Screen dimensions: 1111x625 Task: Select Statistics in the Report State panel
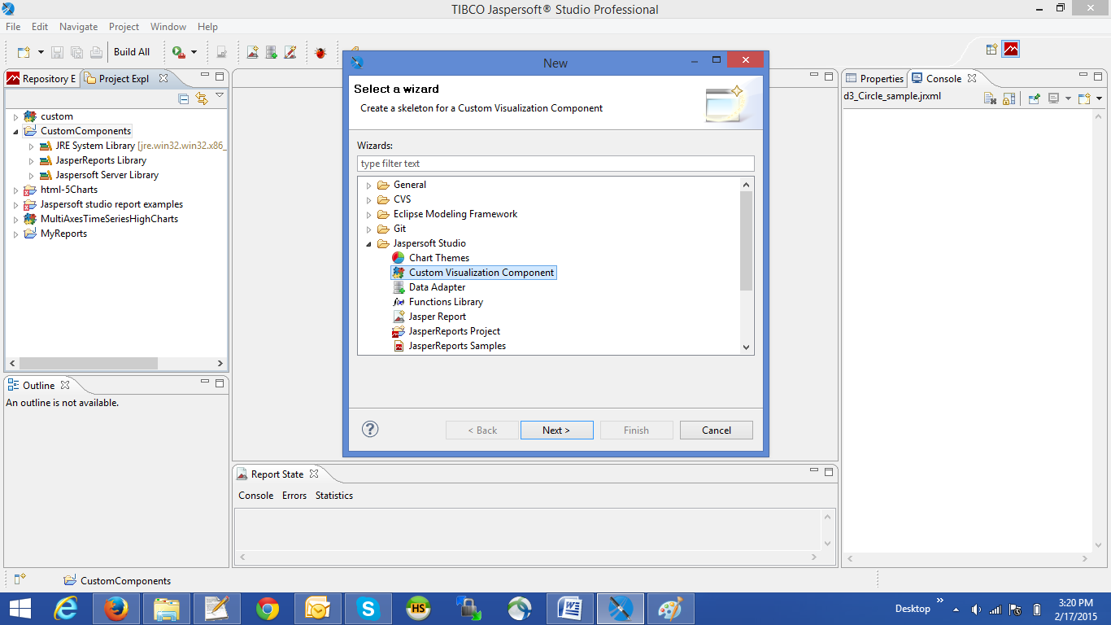point(334,496)
